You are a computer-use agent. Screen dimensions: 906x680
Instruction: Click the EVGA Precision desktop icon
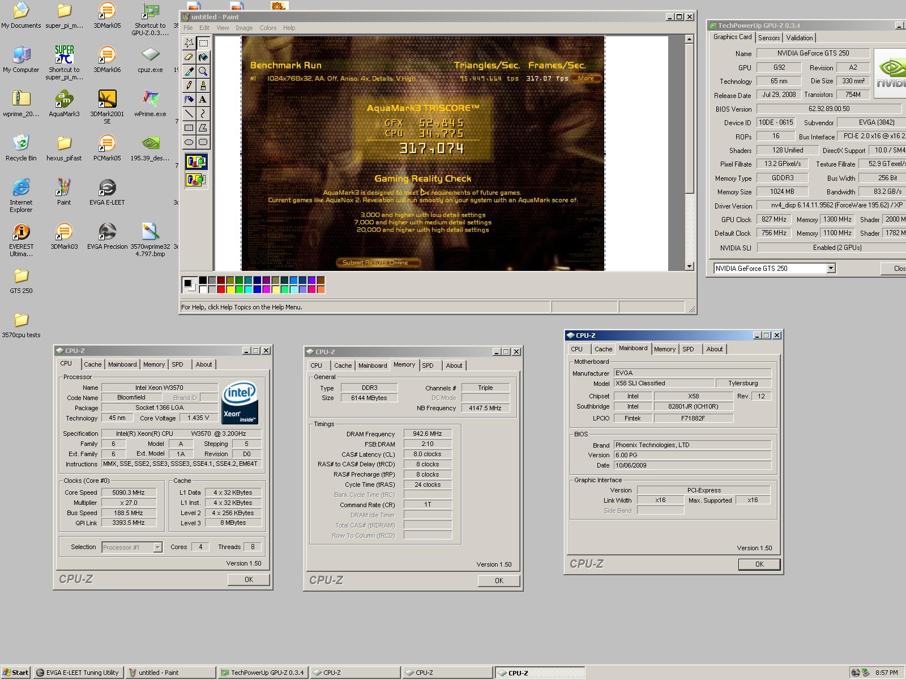tap(107, 236)
